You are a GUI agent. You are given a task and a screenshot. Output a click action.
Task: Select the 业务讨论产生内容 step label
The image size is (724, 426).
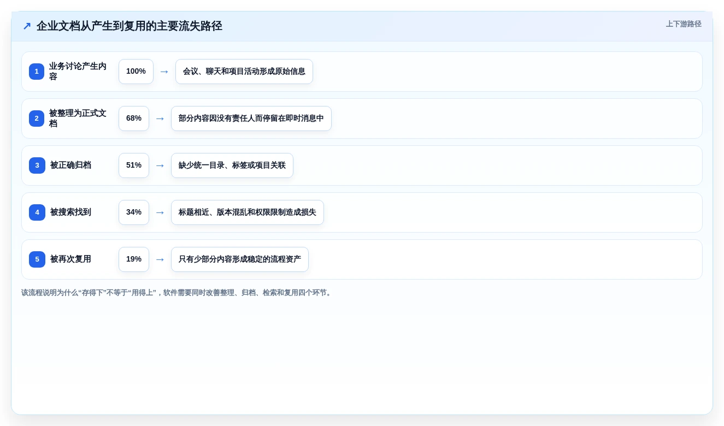point(78,72)
